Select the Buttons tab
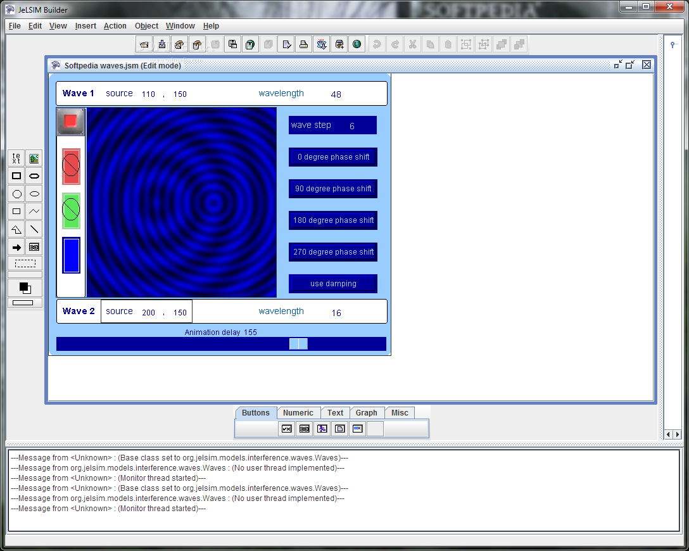 [256, 412]
